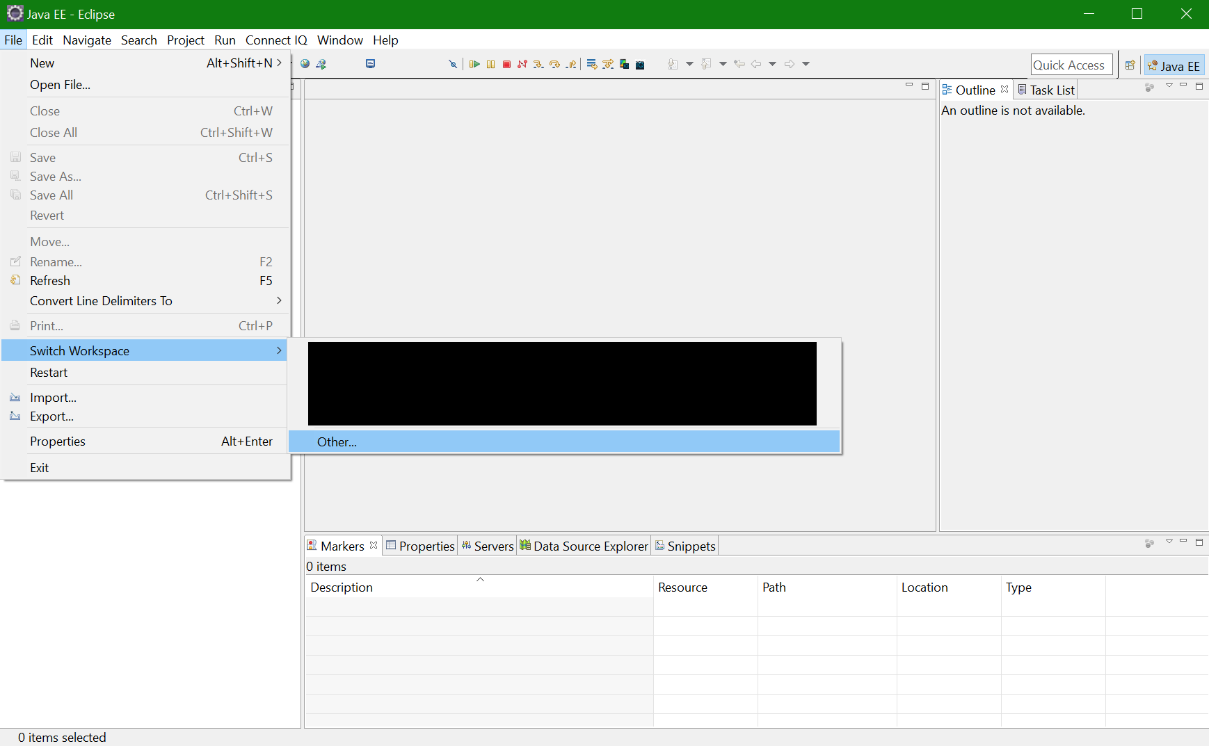Maximize the Outline panel
The image size is (1209, 746).
(x=1199, y=86)
